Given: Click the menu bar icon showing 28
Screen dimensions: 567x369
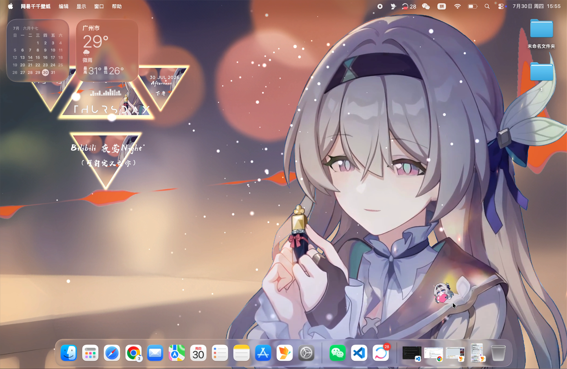Looking at the screenshot, I should click(409, 6).
